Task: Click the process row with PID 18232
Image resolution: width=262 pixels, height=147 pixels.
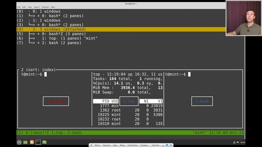Action: 128,119
